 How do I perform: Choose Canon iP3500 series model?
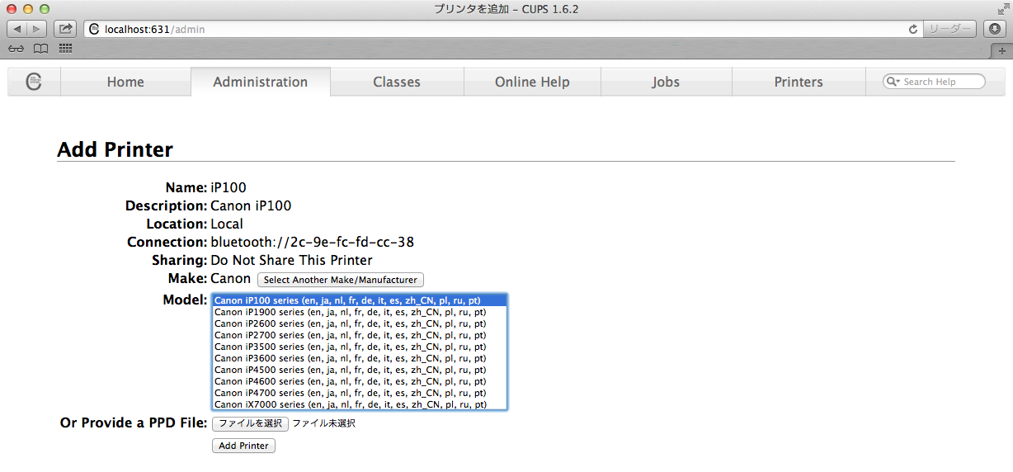point(360,347)
